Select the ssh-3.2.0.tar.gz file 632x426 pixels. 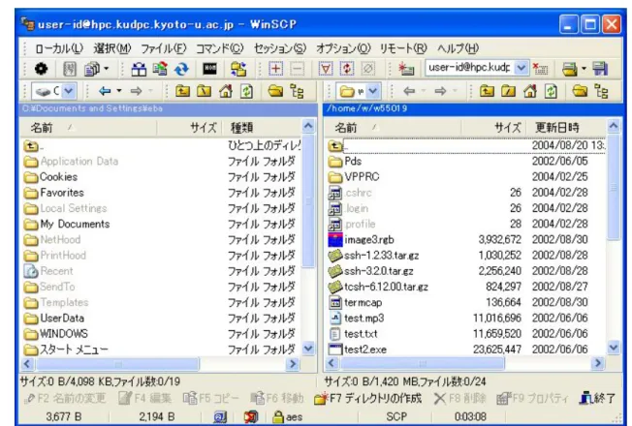371,271
